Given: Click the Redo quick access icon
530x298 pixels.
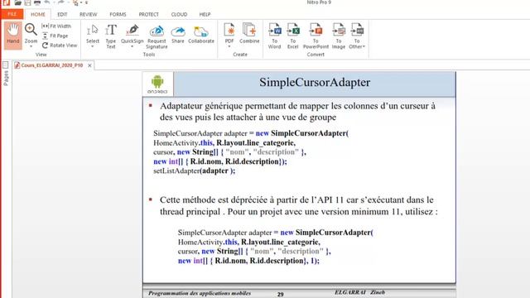Looking at the screenshot, I should (60, 2).
